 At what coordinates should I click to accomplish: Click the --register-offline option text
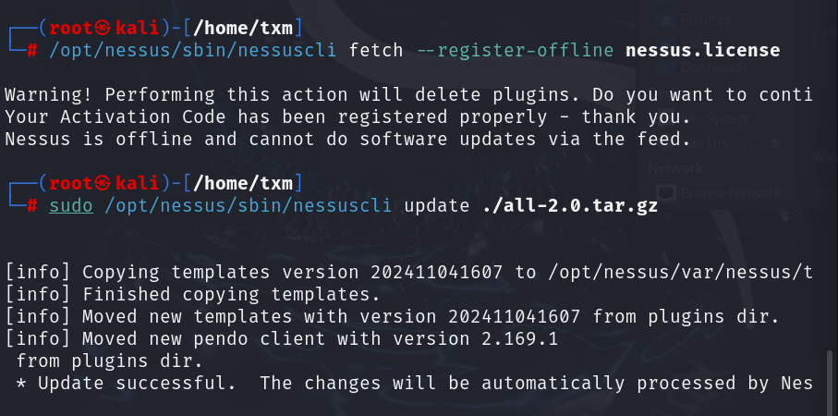click(514, 51)
